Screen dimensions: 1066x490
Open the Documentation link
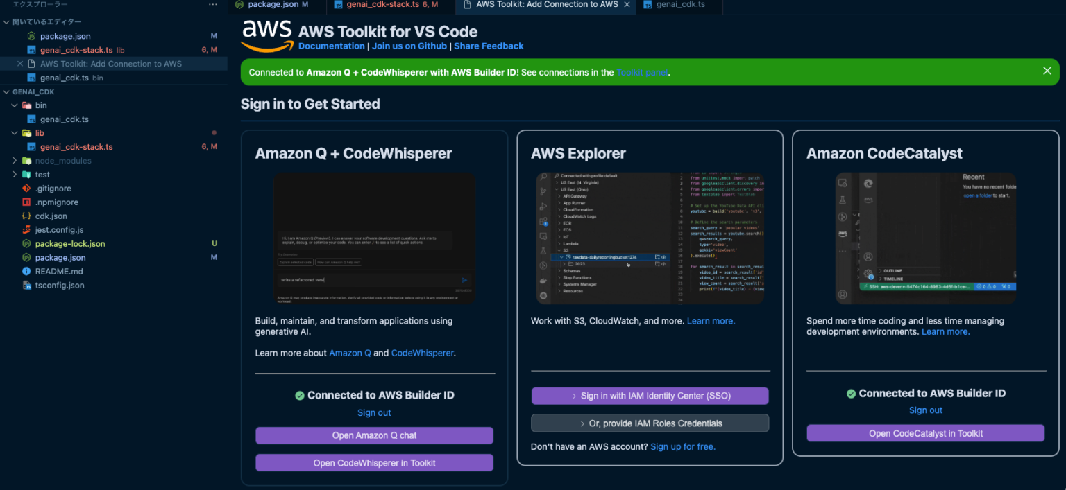[x=331, y=46]
